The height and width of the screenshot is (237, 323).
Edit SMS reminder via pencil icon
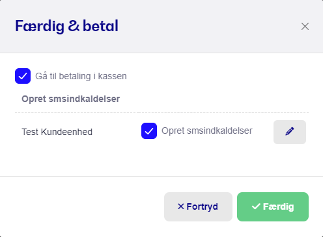tap(290, 131)
